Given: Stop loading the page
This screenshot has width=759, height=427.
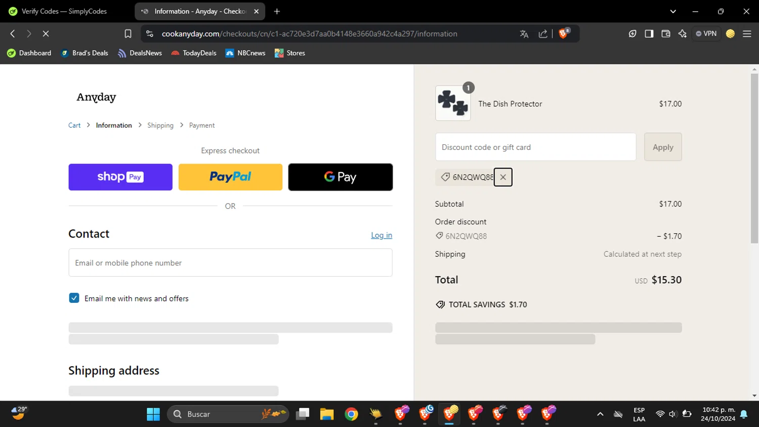Looking at the screenshot, I should (46, 33).
